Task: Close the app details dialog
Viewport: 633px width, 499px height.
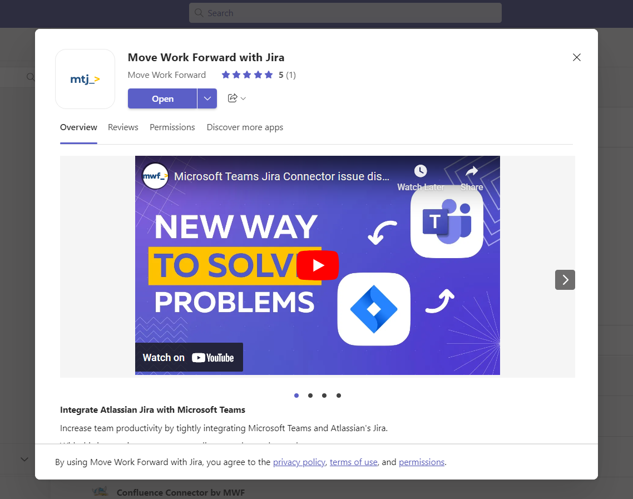Action: (x=576, y=57)
